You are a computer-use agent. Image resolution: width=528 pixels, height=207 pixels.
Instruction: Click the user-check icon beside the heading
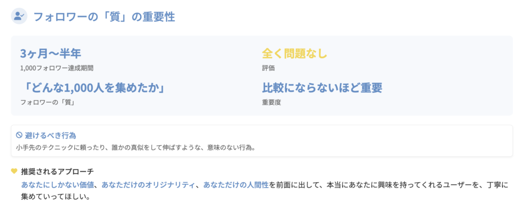point(19,16)
